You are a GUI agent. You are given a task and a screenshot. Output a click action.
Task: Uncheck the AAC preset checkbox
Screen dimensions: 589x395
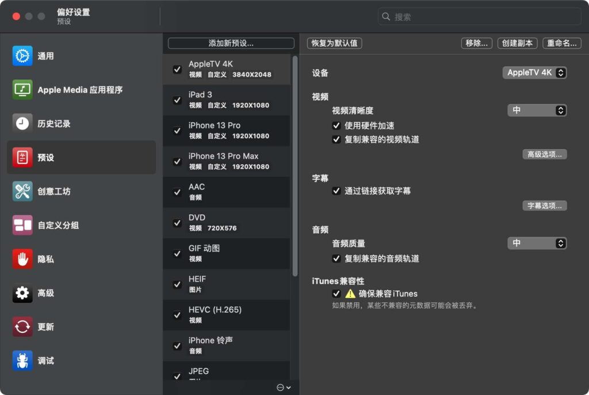tap(177, 192)
